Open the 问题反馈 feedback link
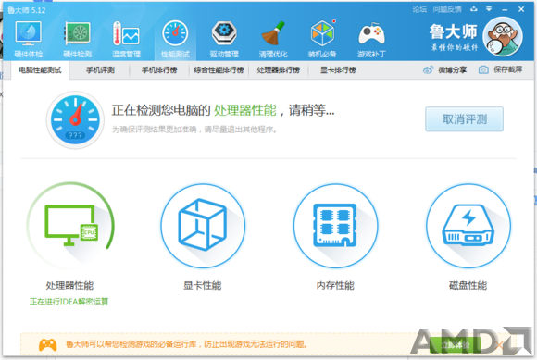537x360 pixels. click(x=447, y=9)
